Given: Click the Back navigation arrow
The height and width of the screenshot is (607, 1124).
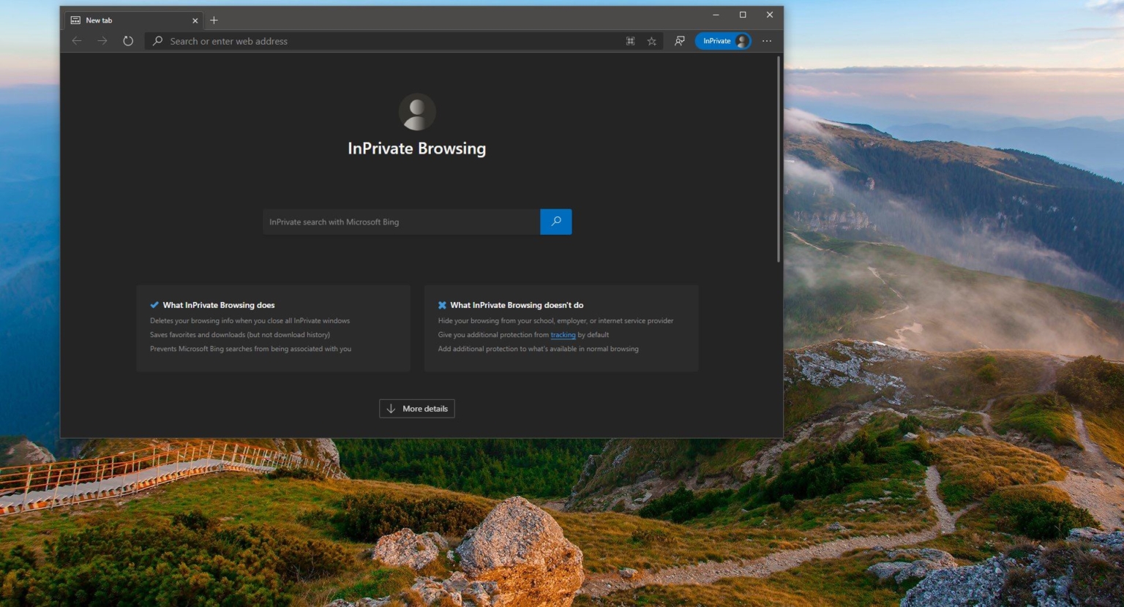Looking at the screenshot, I should click(77, 41).
